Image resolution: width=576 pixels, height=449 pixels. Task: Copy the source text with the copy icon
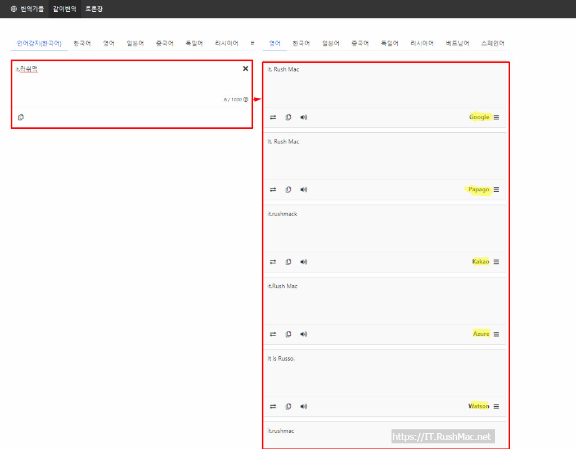coord(21,117)
